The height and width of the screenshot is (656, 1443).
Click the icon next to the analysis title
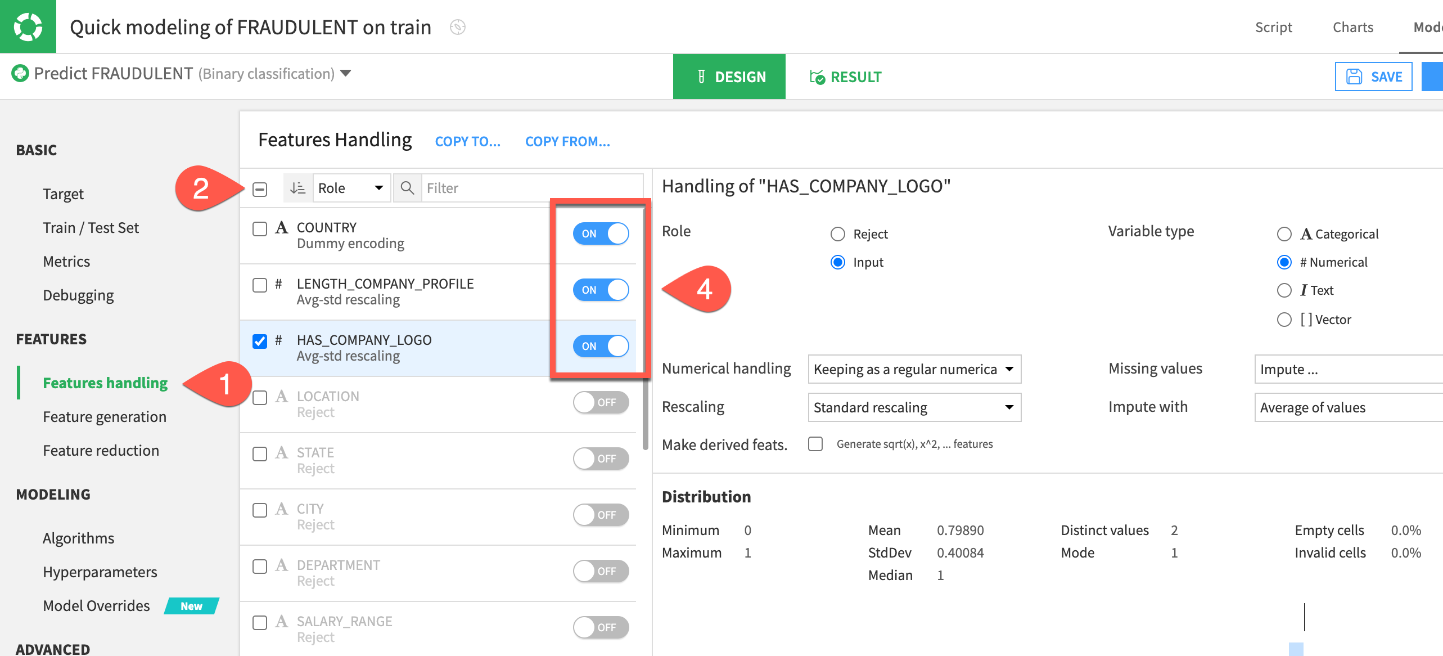[457, 27]
